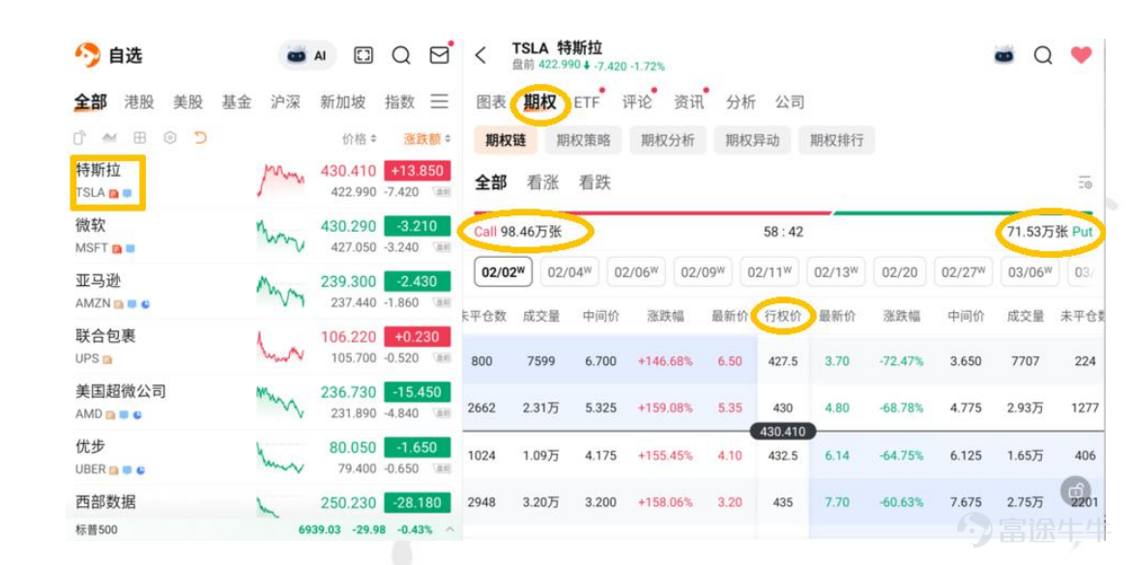Select the 指数 watchlist tab

click(399, 102)
